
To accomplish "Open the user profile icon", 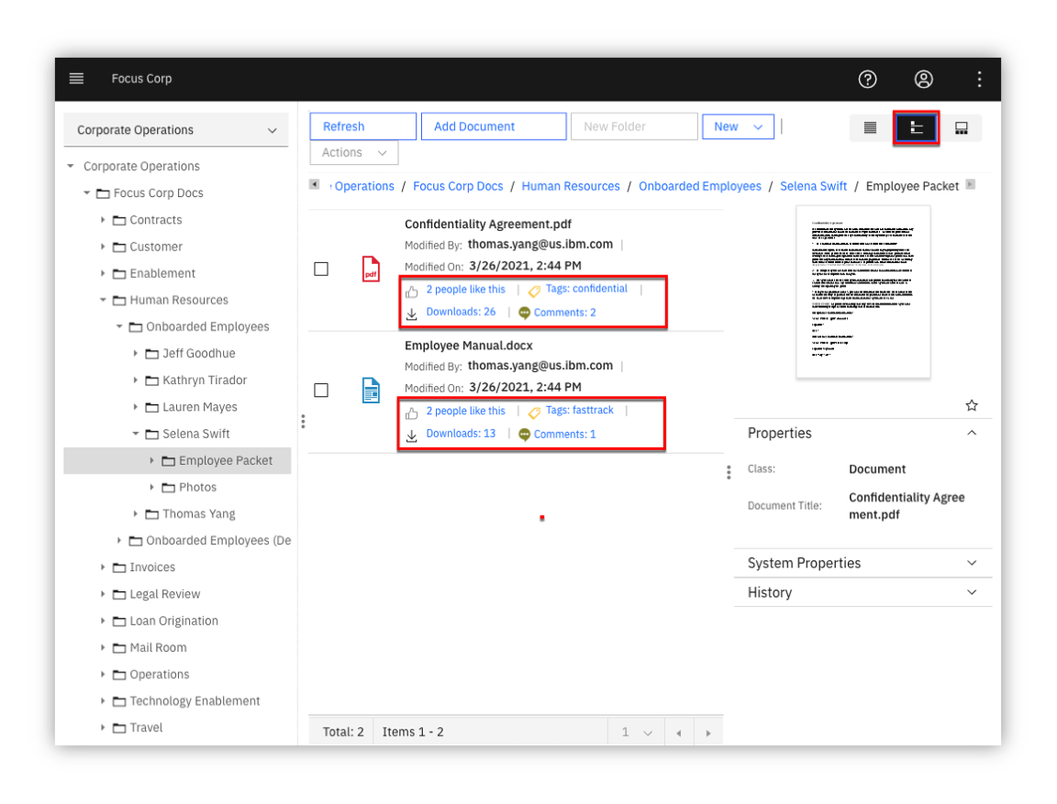I will tap(923, 80).
